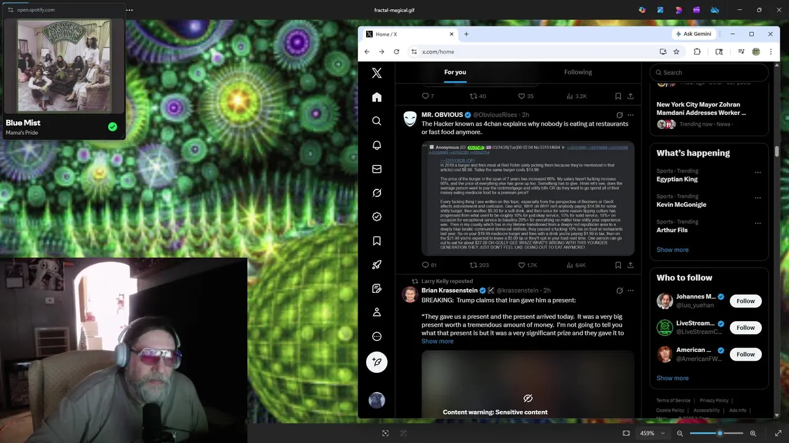Like the post with 35 likes
The width and height of the screenshot is (789, 443).
tap(525, 96)
